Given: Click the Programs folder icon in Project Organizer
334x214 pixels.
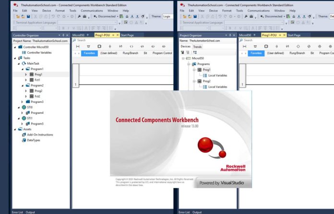Looking at the screenshot, I should pos(194,64).
